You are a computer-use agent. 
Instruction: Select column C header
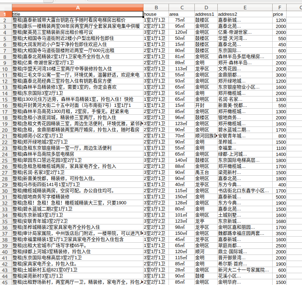pyautogui.click(x=181, y=8)
